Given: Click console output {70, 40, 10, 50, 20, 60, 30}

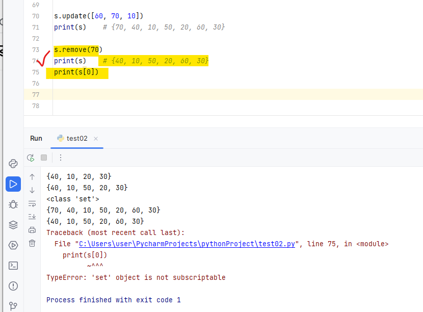Looking at the screenshot, I should pos(103,210).
